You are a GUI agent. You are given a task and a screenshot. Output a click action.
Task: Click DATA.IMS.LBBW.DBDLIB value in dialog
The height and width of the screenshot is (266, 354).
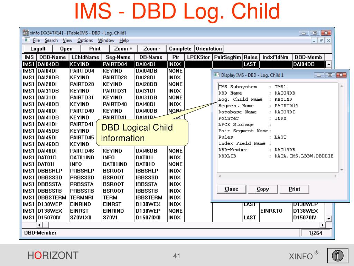304,156
